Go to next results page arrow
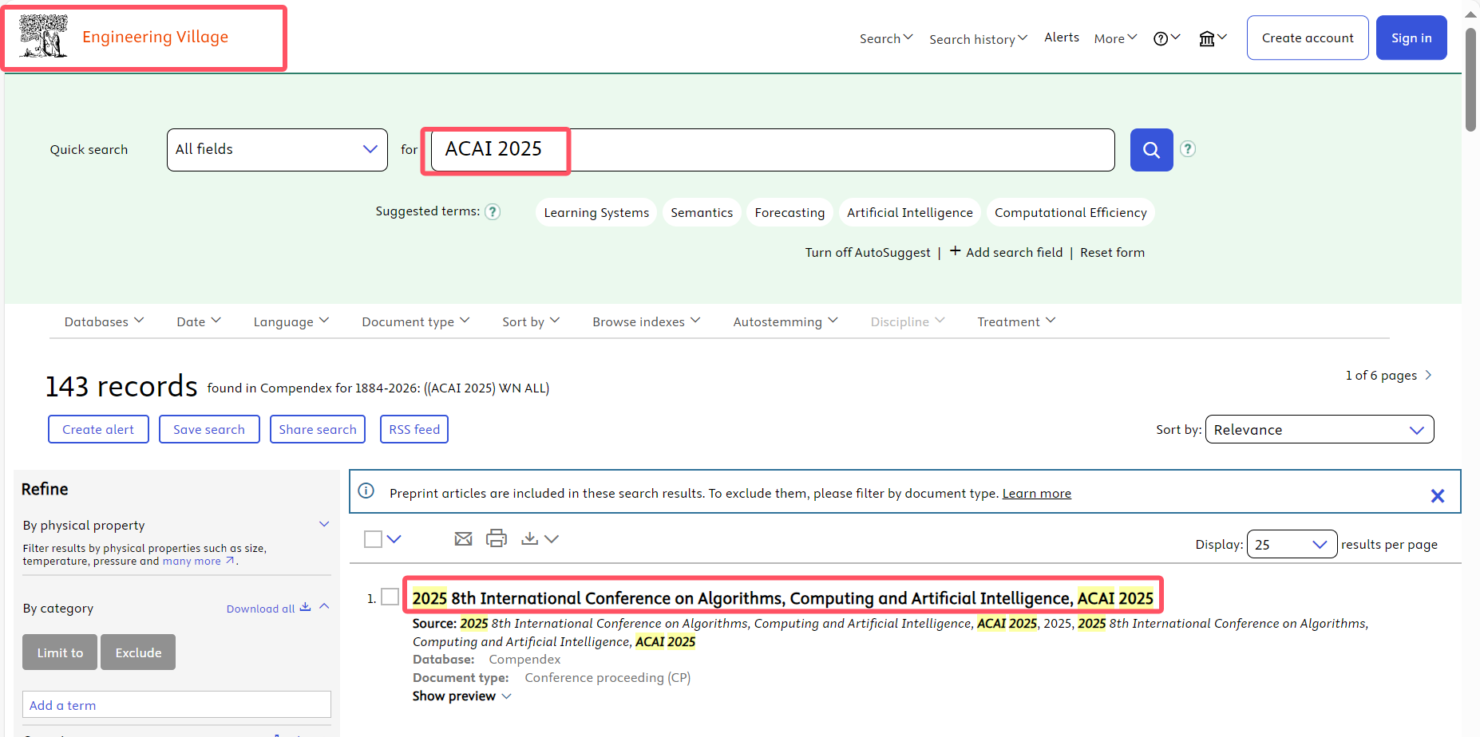Viewport: 1480px width, 737px height. click(x=1428, y=375)
